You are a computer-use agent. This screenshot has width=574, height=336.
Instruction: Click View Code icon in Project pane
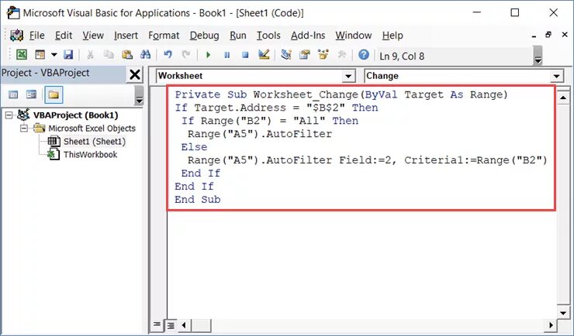click(13, 95)
